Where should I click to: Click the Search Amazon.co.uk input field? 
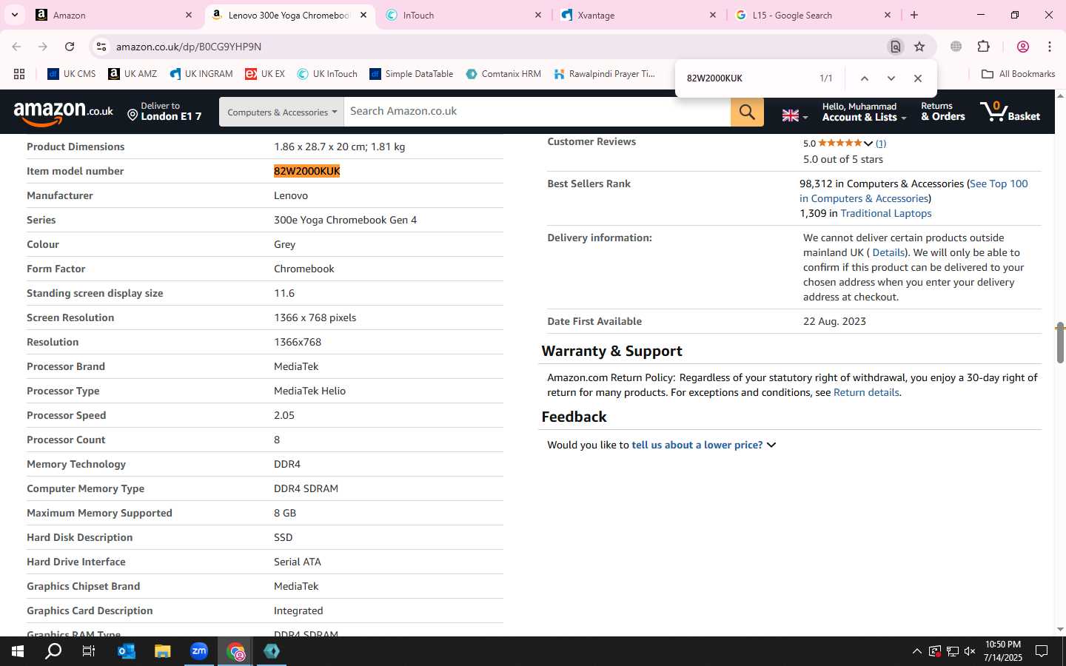[x=537, y=112]
